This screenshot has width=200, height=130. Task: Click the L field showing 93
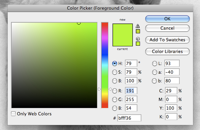point(172,63)
